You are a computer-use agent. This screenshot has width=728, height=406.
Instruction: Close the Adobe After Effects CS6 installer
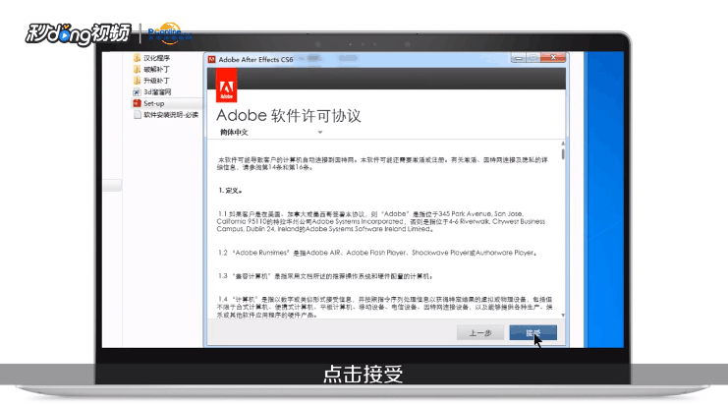pos(553,58)
